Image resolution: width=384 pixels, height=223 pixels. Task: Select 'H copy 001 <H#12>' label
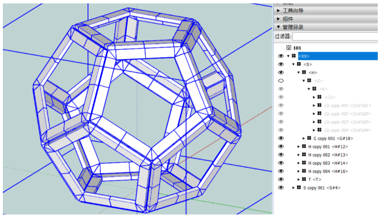[328, 147]
